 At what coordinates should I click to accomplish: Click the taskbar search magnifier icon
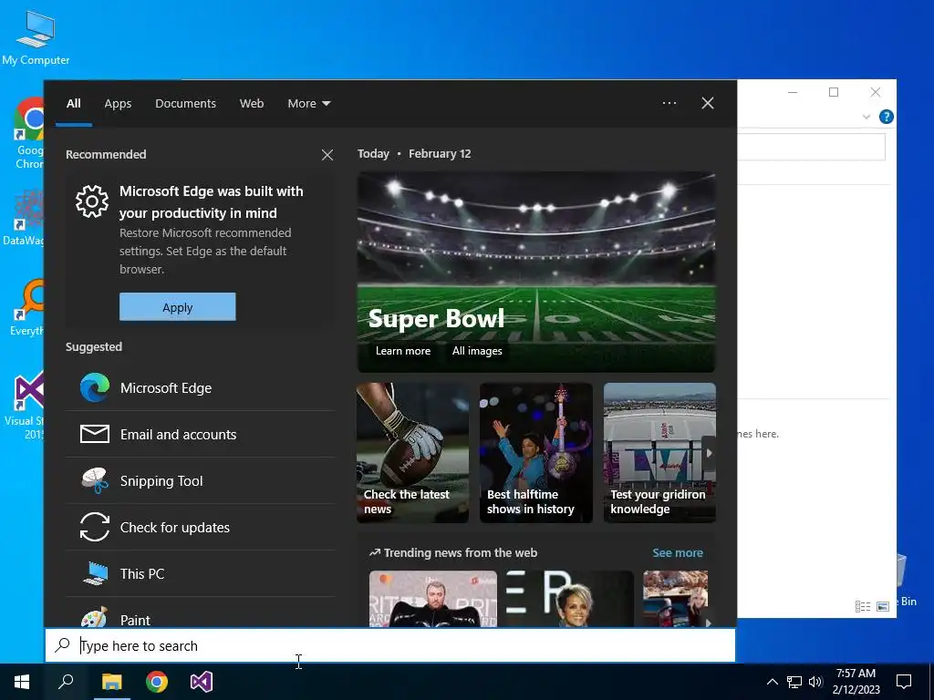[x=66, y=682]
